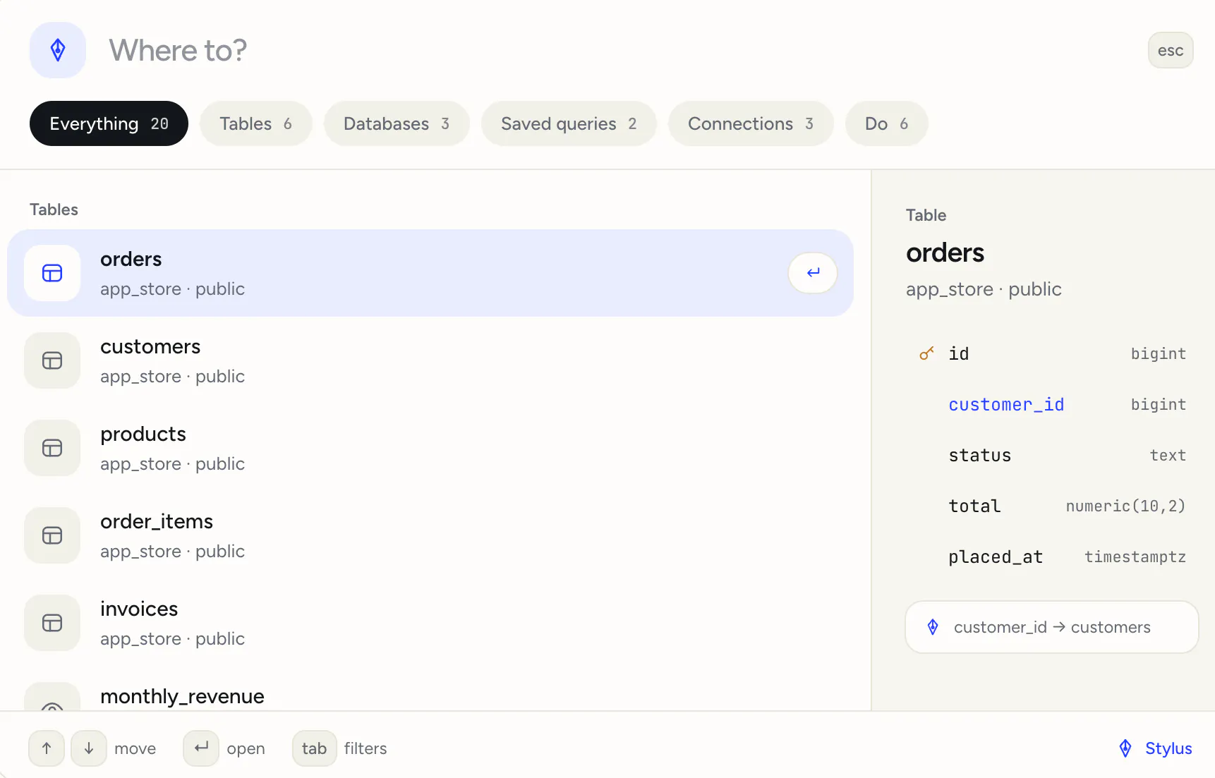Click the return key hint beside open
Viewport: 1215px width, 778px height.
click(201, 748)
